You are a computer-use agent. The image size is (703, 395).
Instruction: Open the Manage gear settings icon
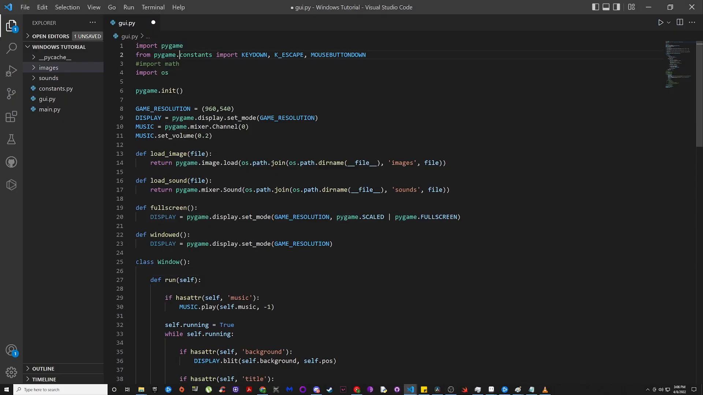point(11,372)
